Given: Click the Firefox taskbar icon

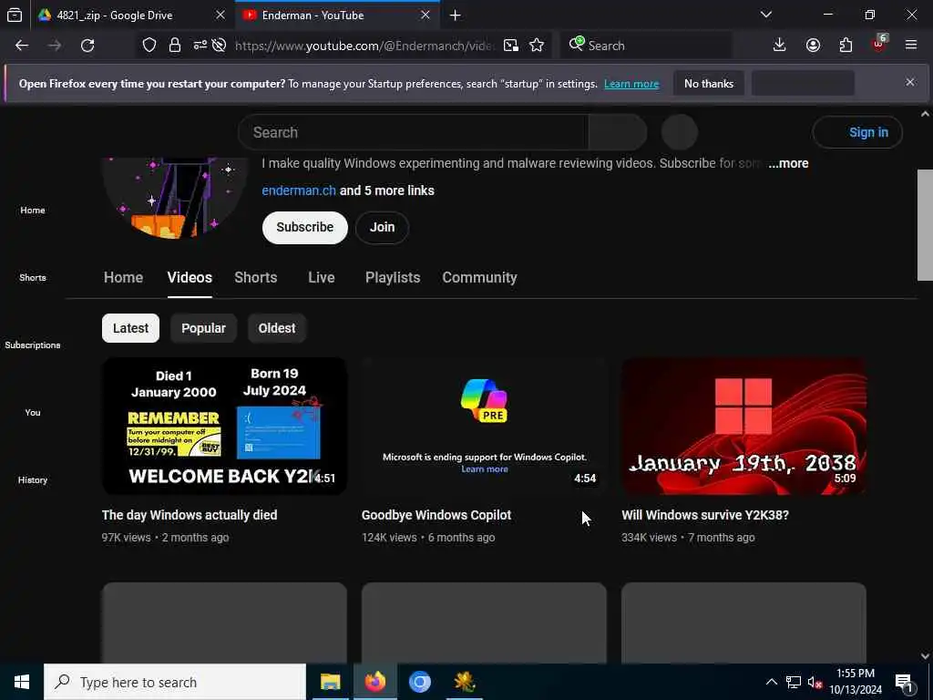Looking at the screenshot, I should [x=374, y=682].
